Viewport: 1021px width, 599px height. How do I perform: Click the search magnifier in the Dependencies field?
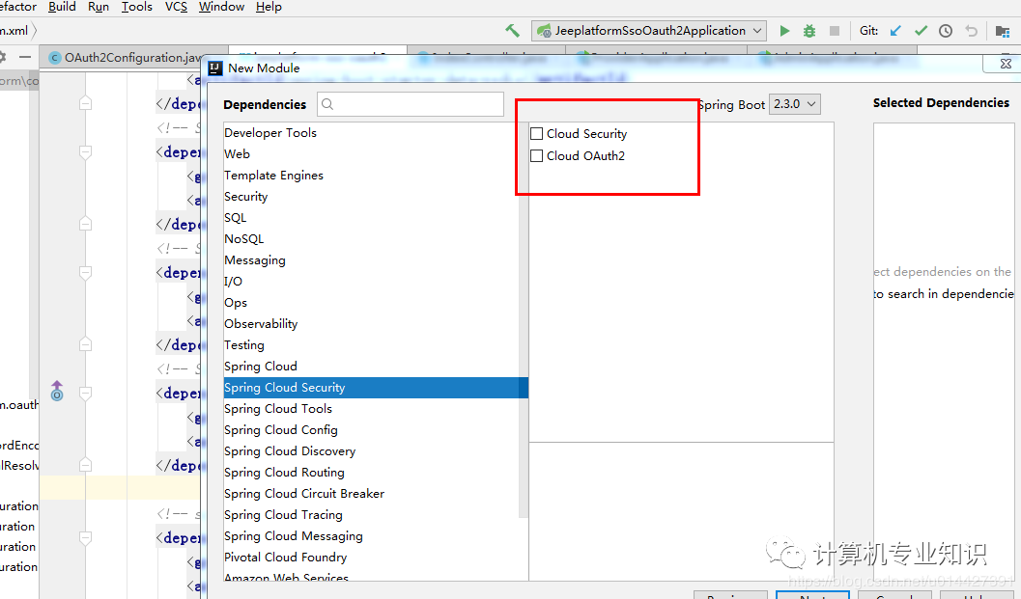[x=327, y=104]
